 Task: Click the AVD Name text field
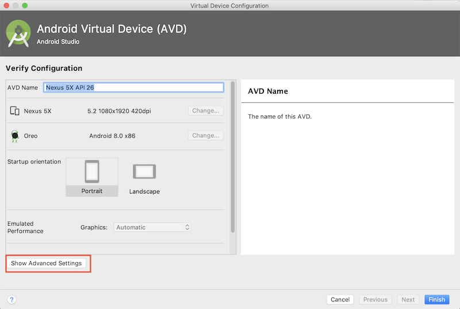[x=133, y=87]
